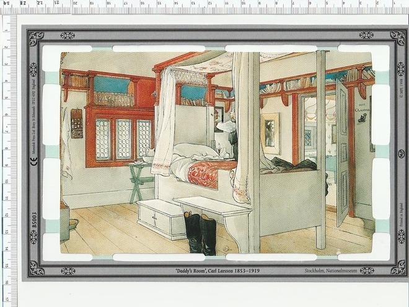The image size is (409, 307).
Task: Click the text "Printed in England"
Action: tap(402, 214)
